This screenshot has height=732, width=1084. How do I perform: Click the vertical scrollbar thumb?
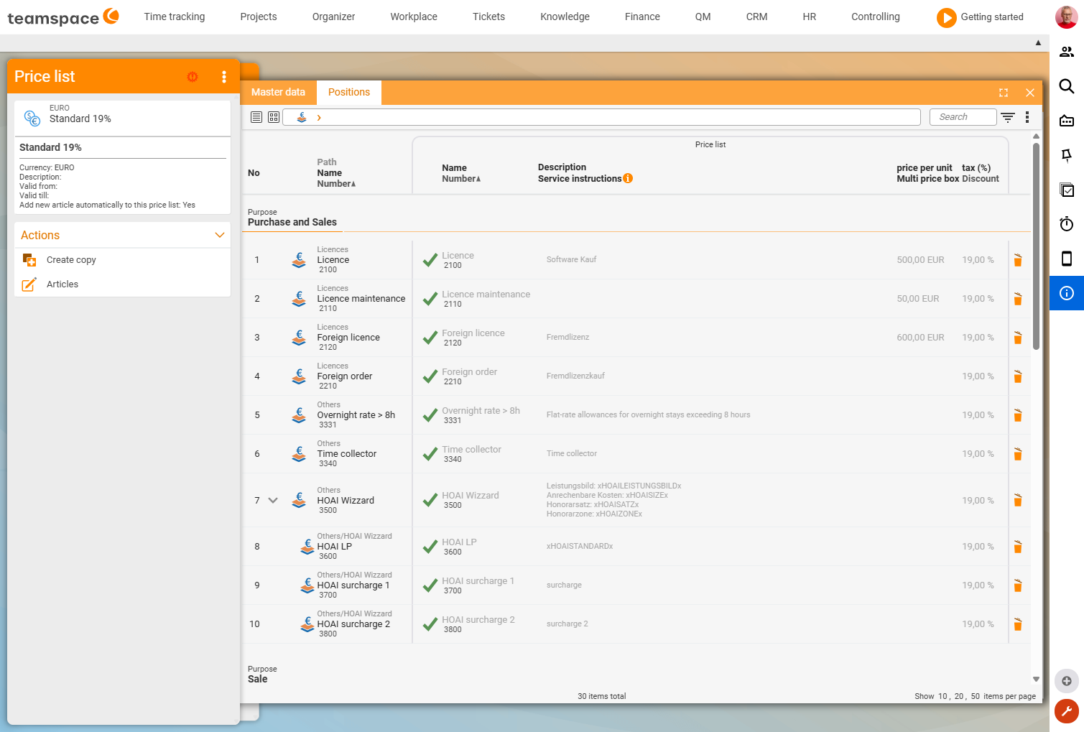[x=1036, y=246]
